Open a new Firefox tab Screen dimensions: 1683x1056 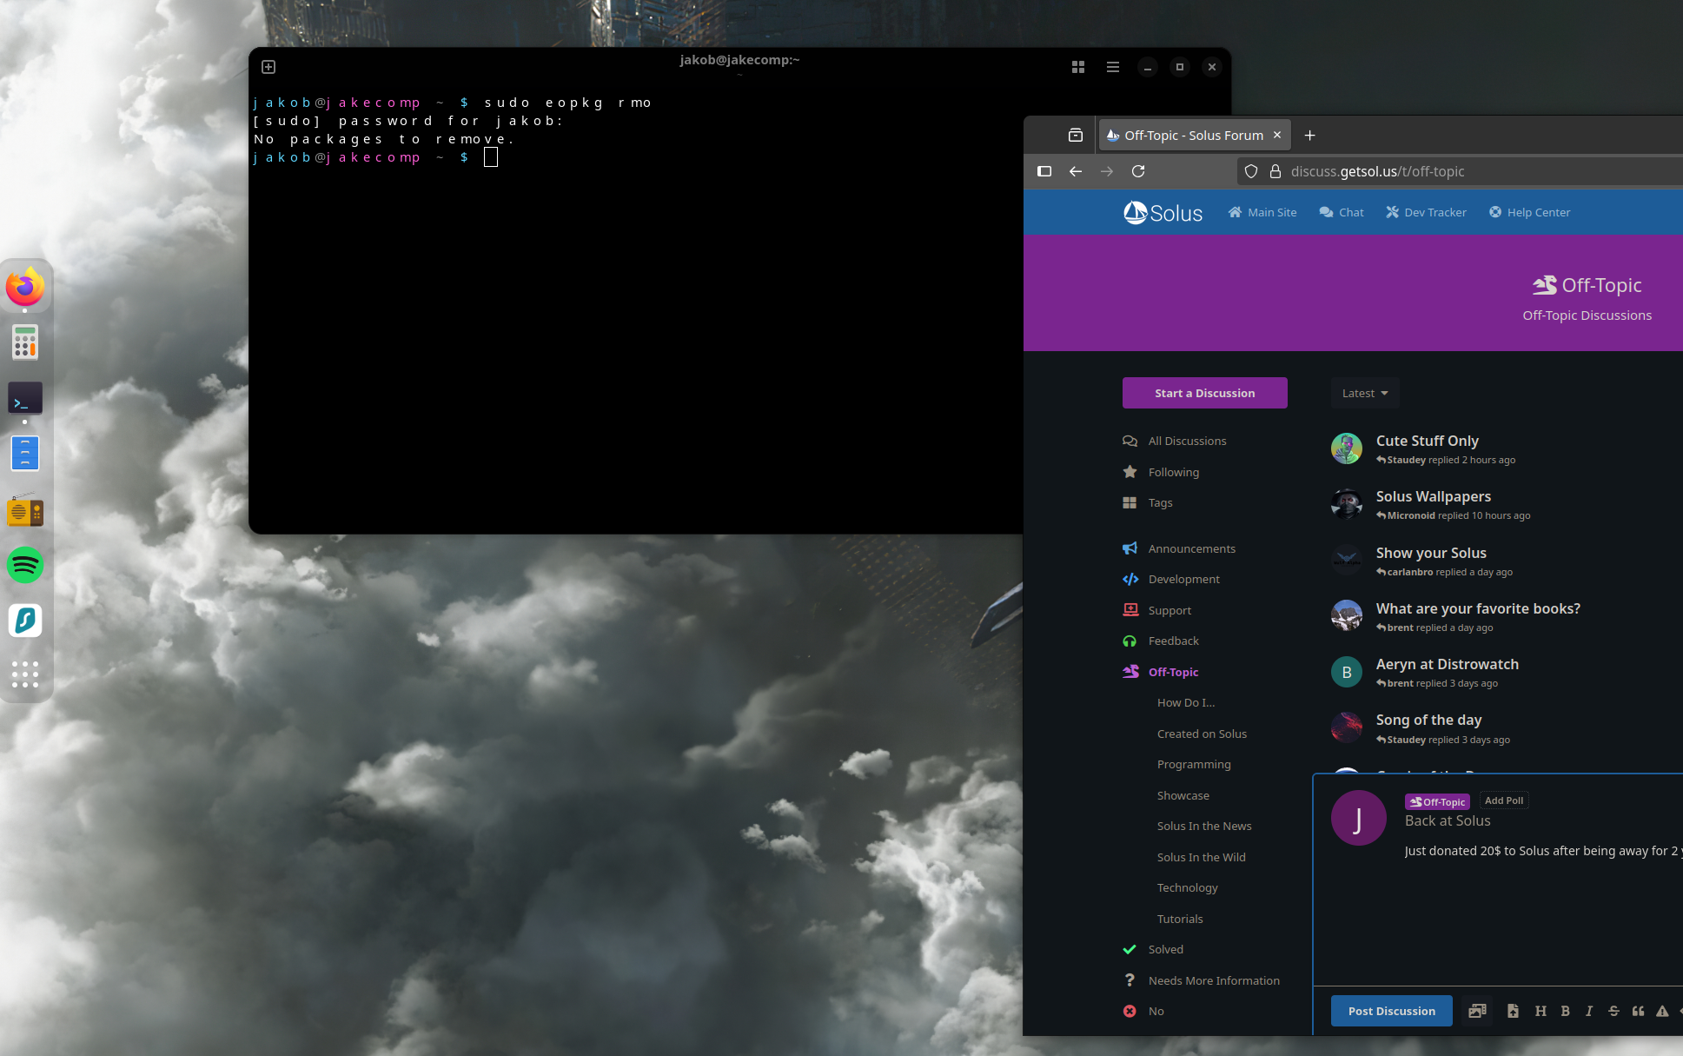[x=1309, y=135]
